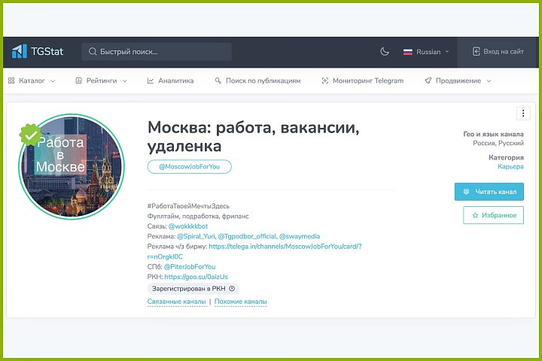Click the Карьера category link
Screen dimensions: 542x361
[x=510, y=166]
